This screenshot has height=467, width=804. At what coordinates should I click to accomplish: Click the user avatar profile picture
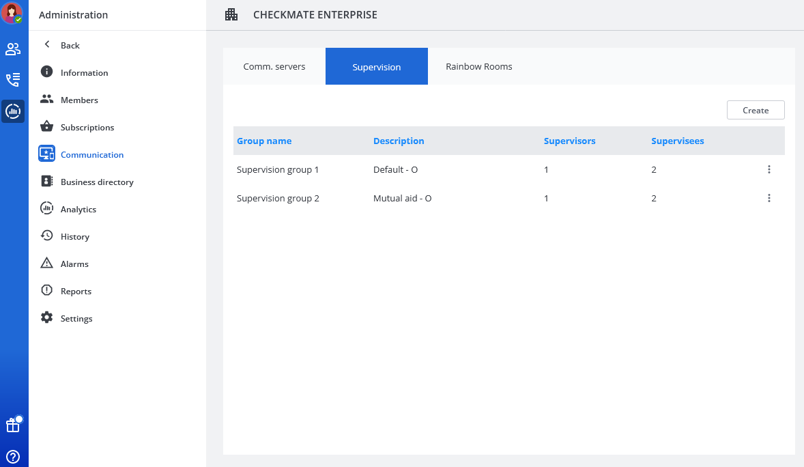[x=12, y=13]
